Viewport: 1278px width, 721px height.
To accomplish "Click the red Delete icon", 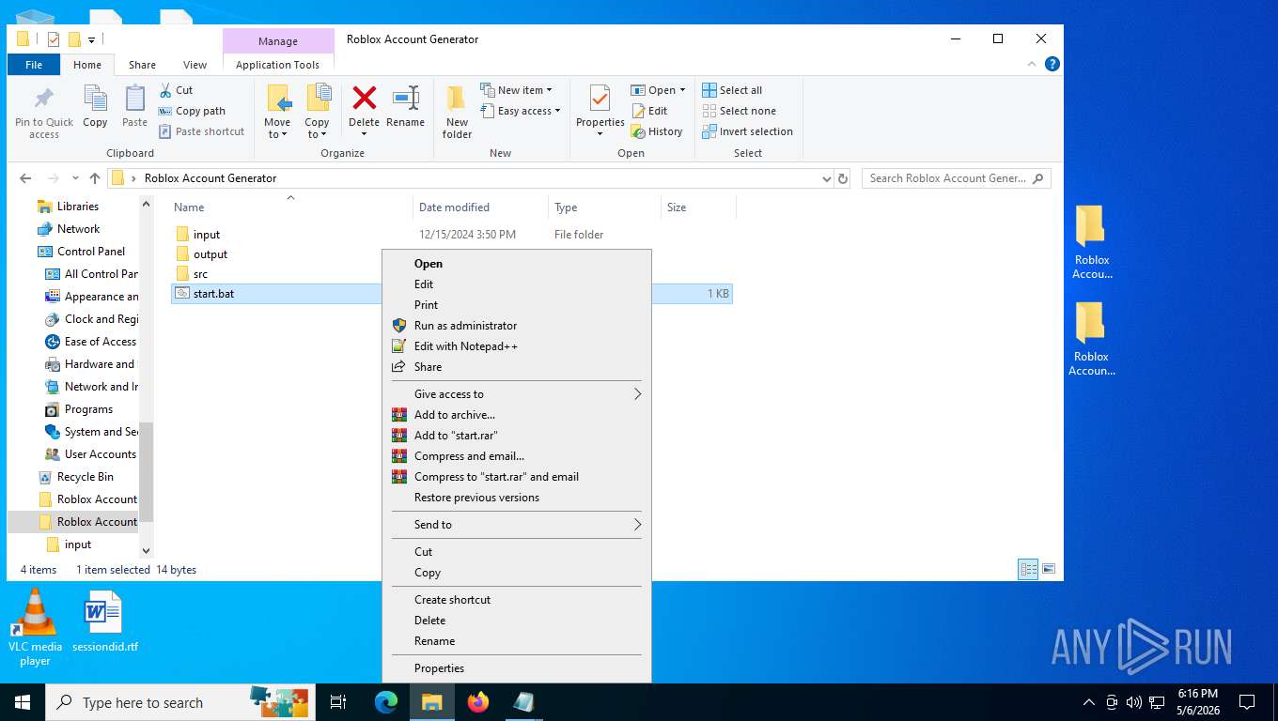I will click(x=364, y=97).
